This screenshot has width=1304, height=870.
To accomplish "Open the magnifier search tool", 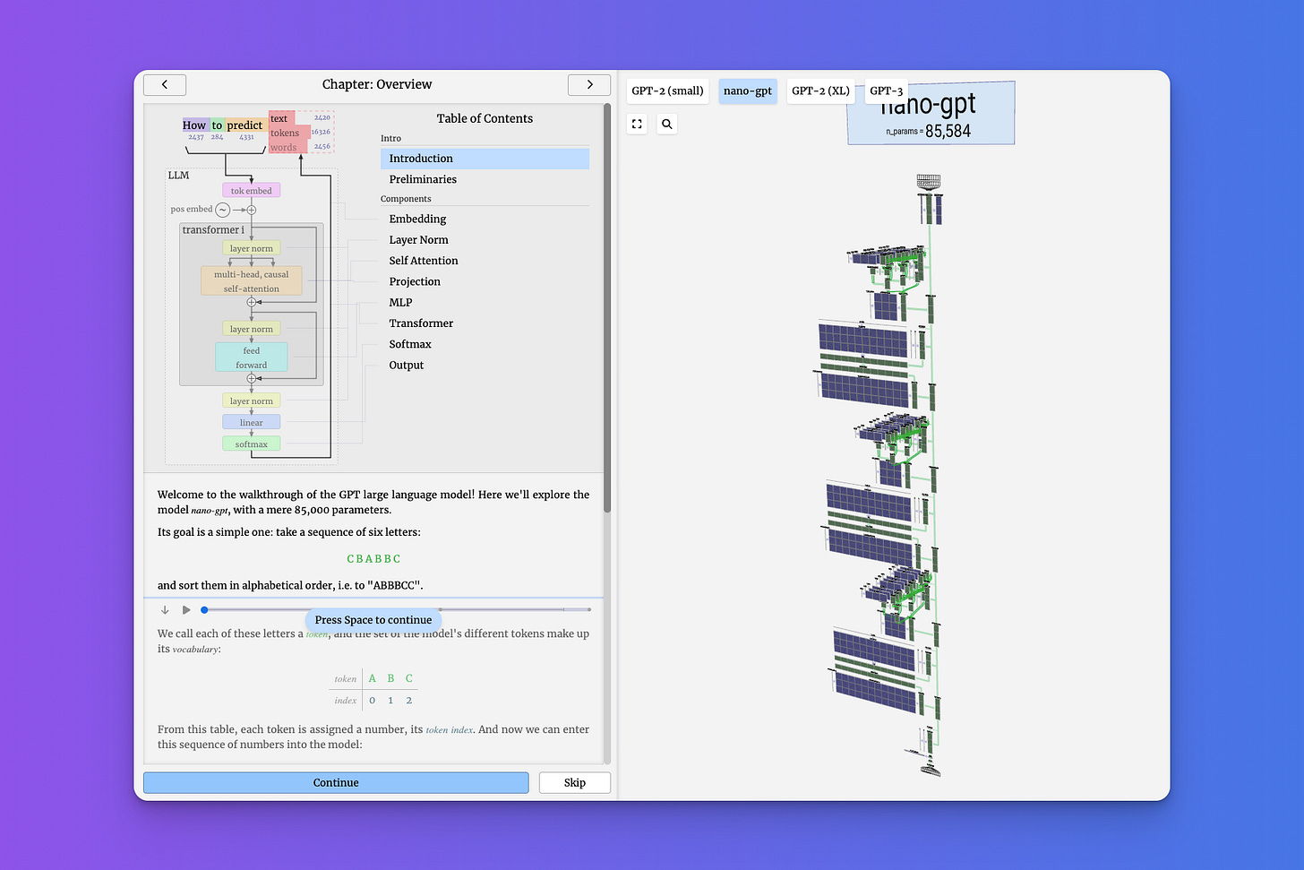I will 666,124.
